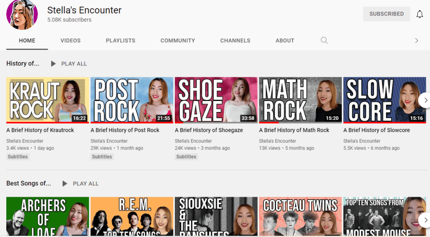Click Math Rock video thumbnail
The width and height of the screenshot is (430, 237).
(x=300, y=100)
